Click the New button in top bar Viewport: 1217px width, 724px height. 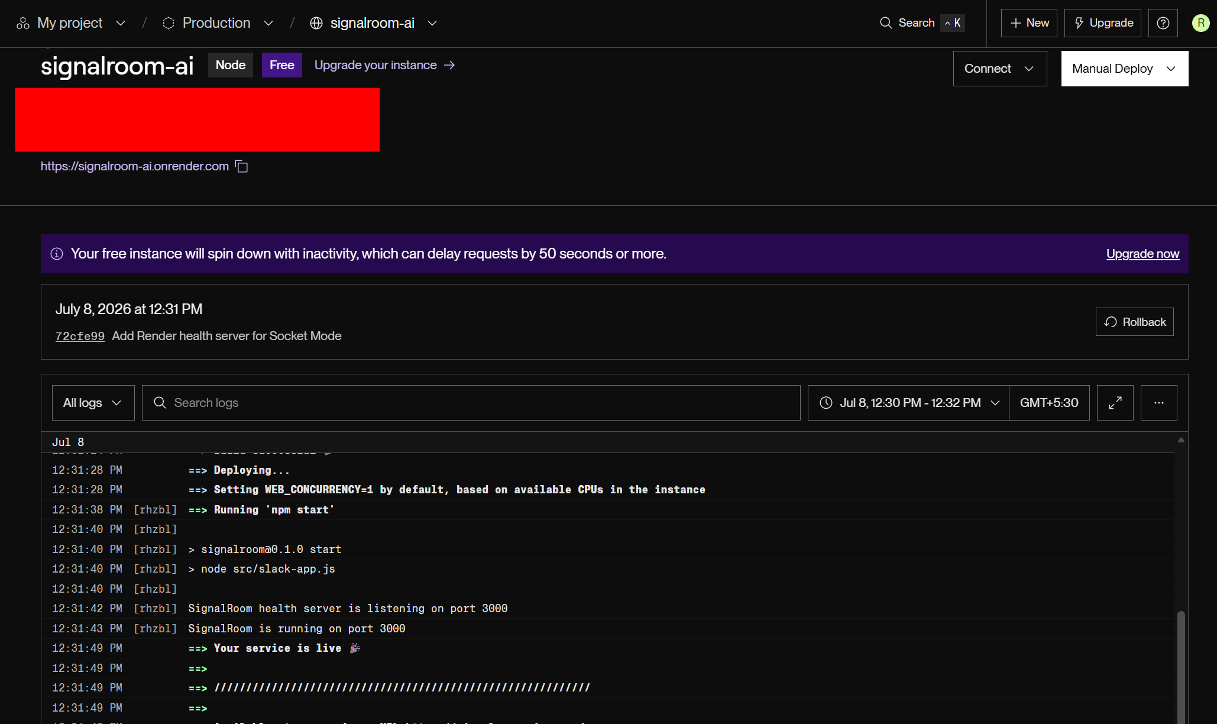(x=1029, y=23)
